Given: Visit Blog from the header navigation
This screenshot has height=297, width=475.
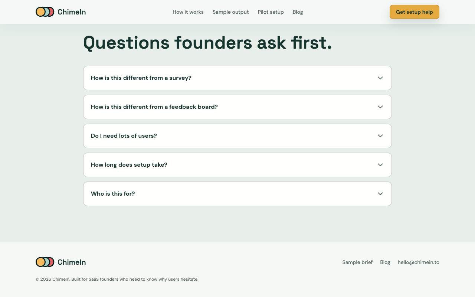Looking at the screenshot, I should (x=298, y=12).
